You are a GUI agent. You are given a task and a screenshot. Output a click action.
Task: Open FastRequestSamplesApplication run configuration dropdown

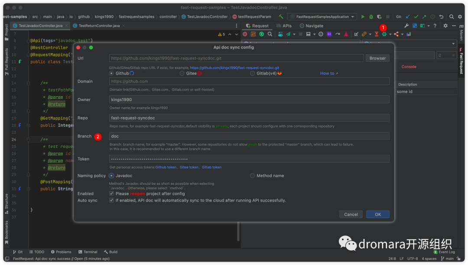coord(322,17)
